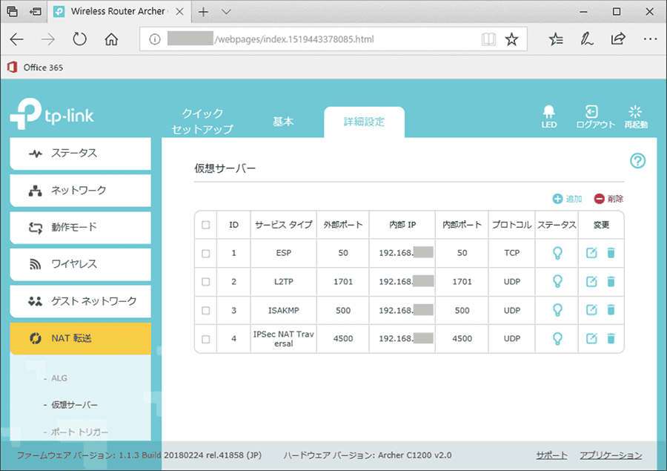Close the Wireless Router Archer tab
This screenshot has height=471, width=667.
(x=180, y=12)
